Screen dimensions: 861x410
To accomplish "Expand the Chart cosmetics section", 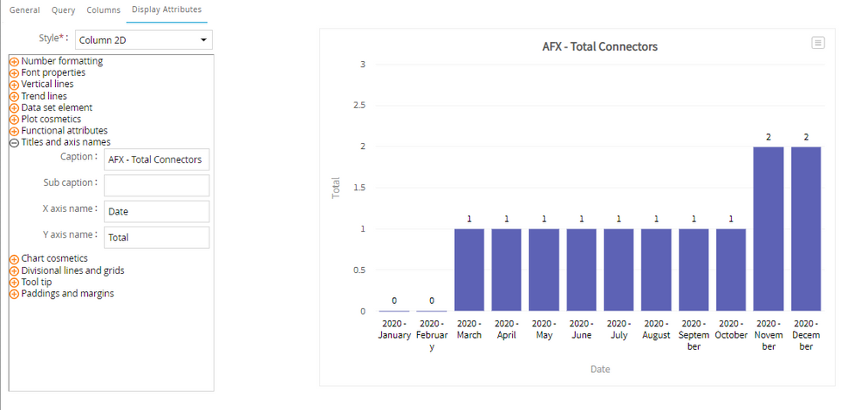I will [x=14, y=259].
